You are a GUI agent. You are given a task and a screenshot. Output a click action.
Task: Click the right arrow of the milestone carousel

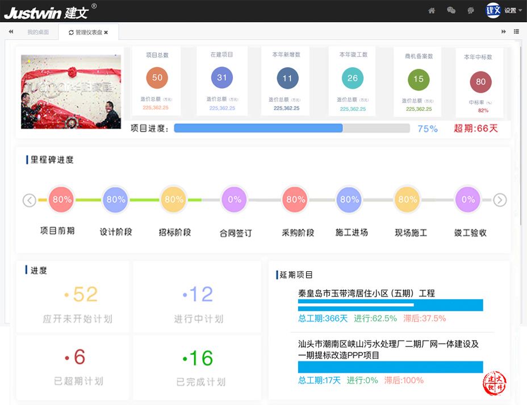pos(500,200)
